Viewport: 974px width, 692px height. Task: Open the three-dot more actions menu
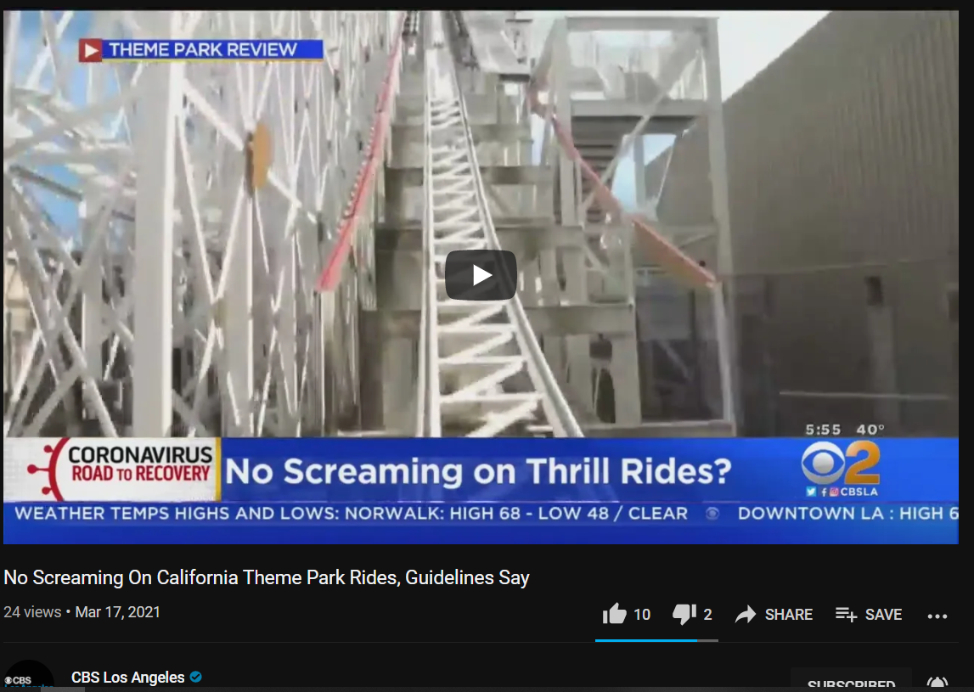point(937,616)
